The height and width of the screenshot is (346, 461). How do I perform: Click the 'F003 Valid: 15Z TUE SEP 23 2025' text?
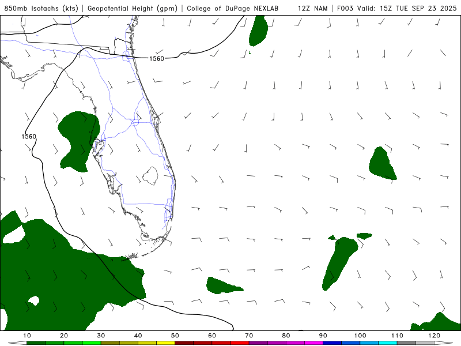point(396,9)
